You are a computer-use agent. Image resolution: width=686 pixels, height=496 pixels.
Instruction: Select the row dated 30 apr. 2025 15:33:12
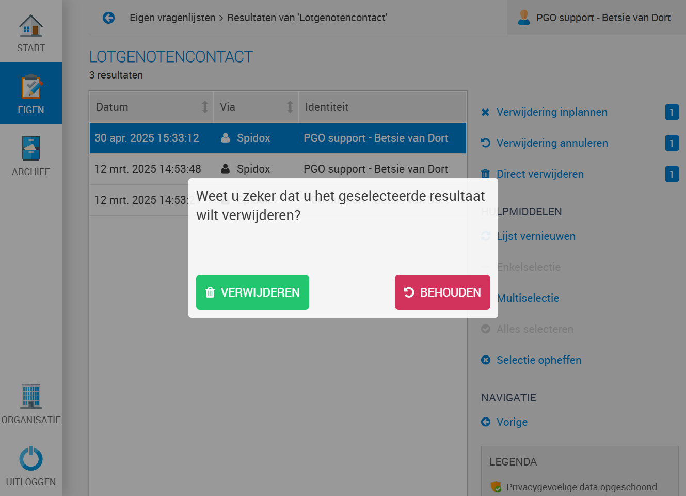click(278, 138)
